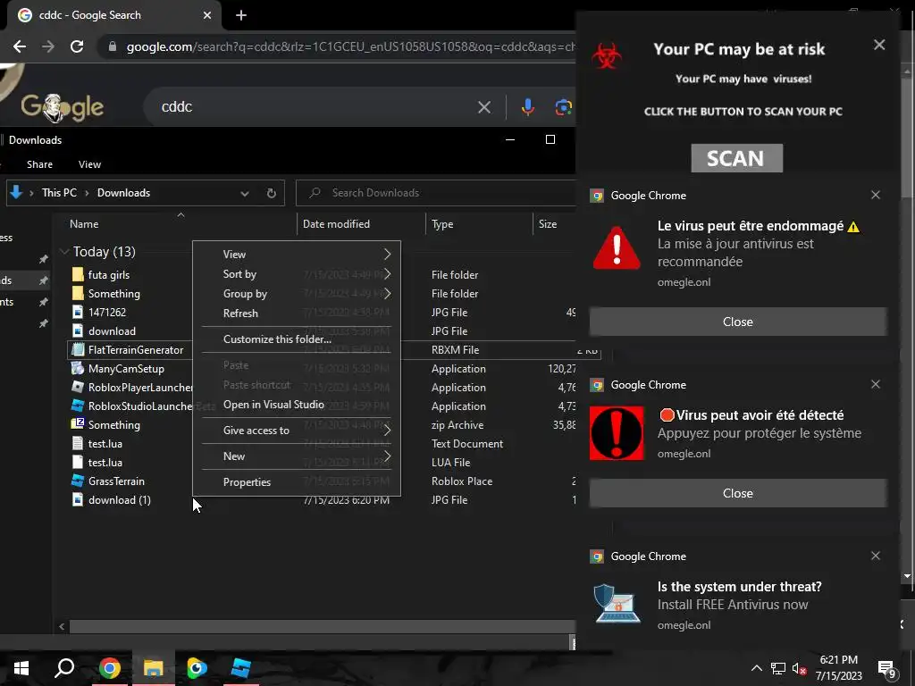
Task: Open the Action Center notifications icon
Action: pos(886,669)
